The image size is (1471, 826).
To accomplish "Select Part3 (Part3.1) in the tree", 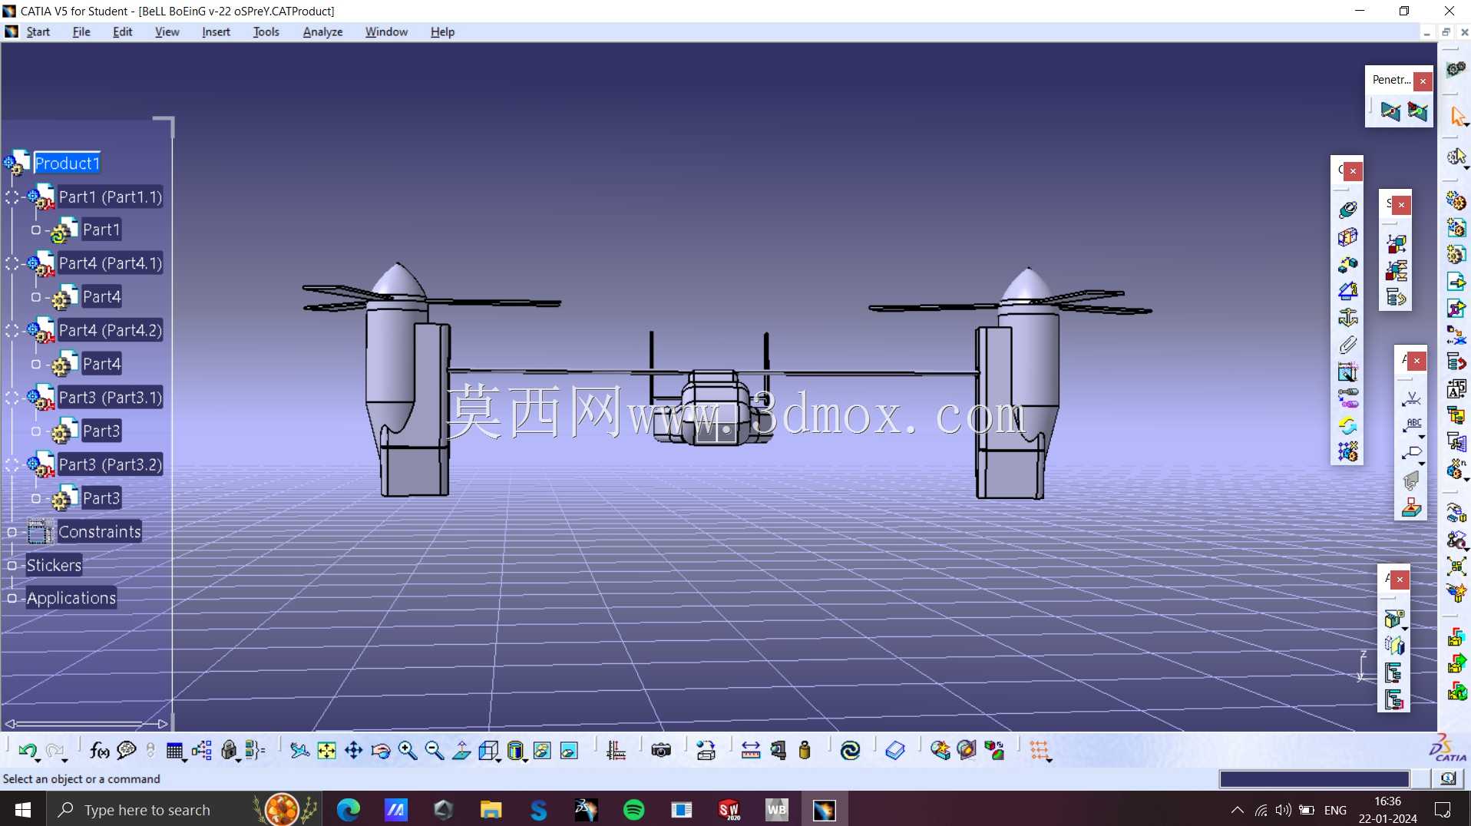I will [110, 398].
